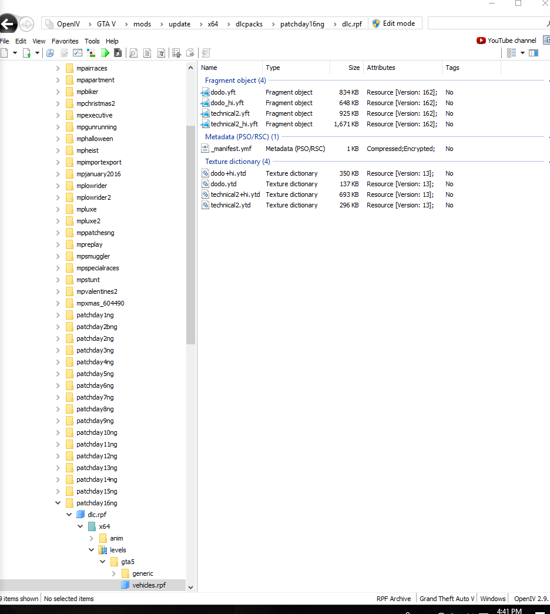Expand the mpheist folder node
This screenshot has width=550, height=614.
58,150
